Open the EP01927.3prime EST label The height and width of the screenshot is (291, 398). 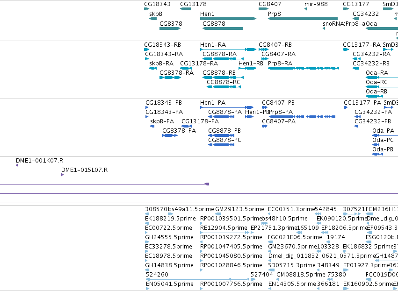pos(367,265)
